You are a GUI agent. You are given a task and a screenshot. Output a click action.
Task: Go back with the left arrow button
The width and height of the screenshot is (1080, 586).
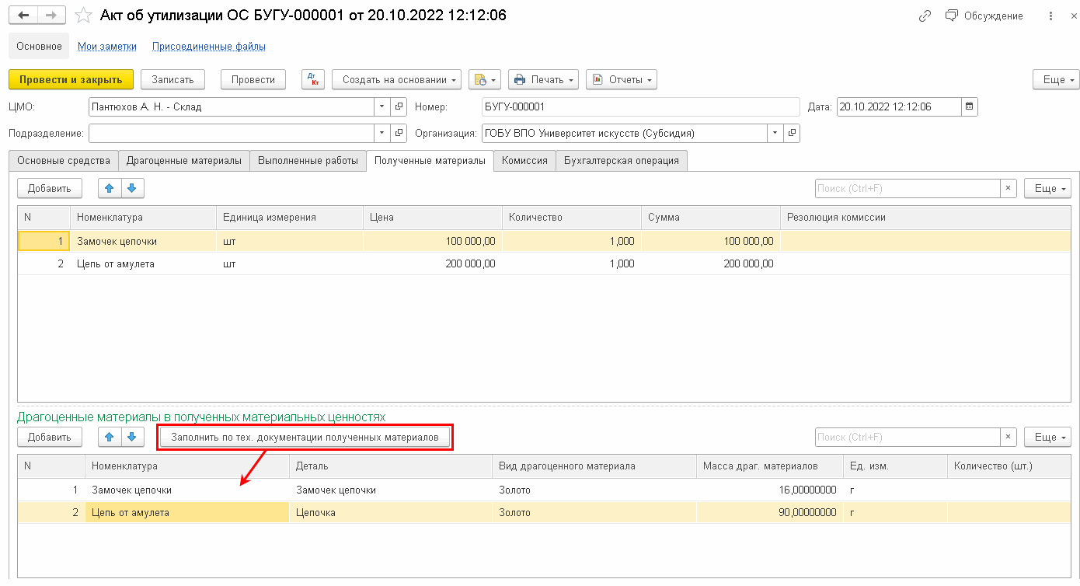coord(23,16)
